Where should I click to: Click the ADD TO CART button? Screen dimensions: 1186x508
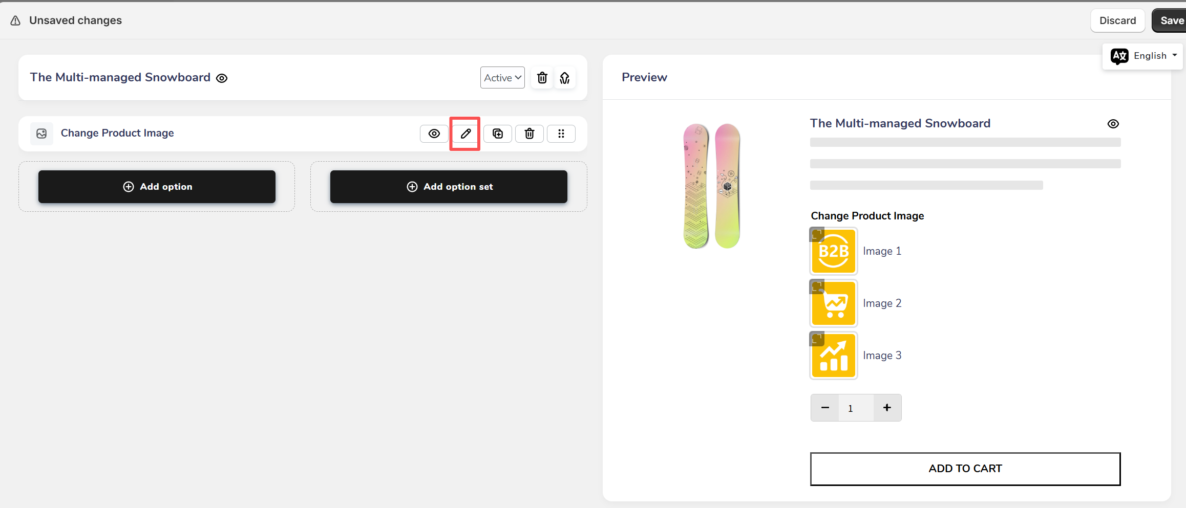pyautogui.click(x=965, y=469)
